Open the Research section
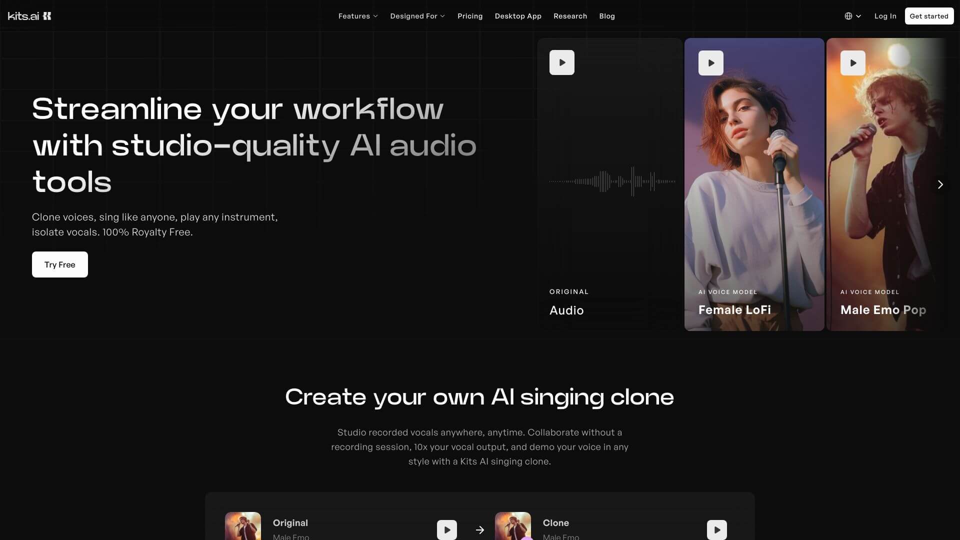This screenshot has width=960, height=540. tap(570, 15)
